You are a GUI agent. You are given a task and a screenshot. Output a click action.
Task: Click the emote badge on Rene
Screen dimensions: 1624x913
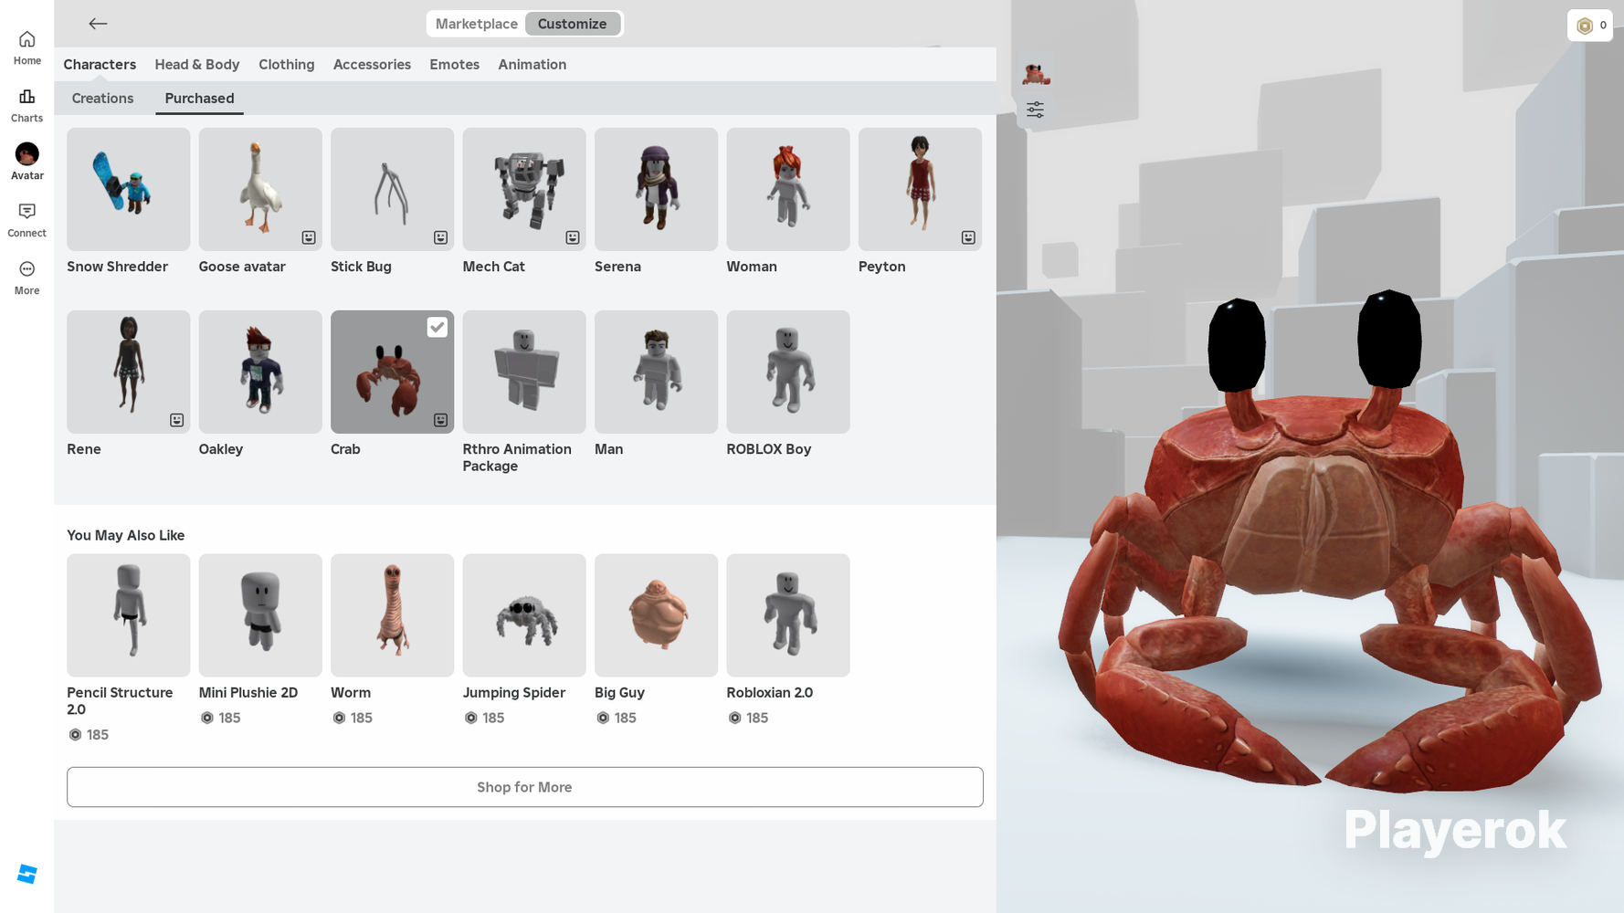[x=176, y=420]
